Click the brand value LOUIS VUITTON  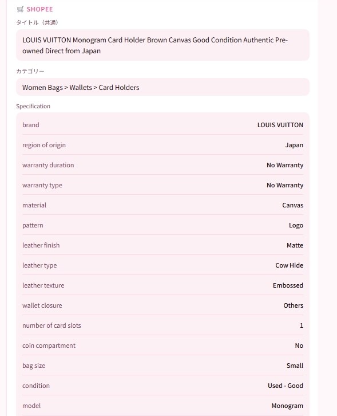click(280, 125)
